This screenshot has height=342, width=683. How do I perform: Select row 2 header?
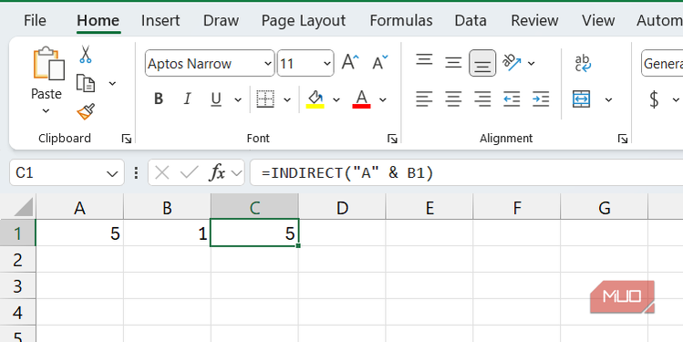pyautogui.click(x=17, y=260)
